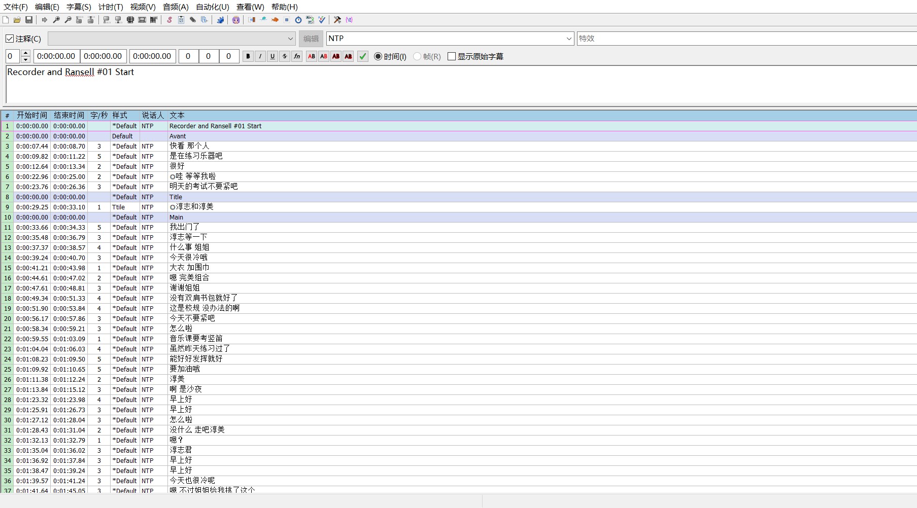Open the Resample Resolution icon
The height and width of the screenshot is (508, 917).
point(287,20)
